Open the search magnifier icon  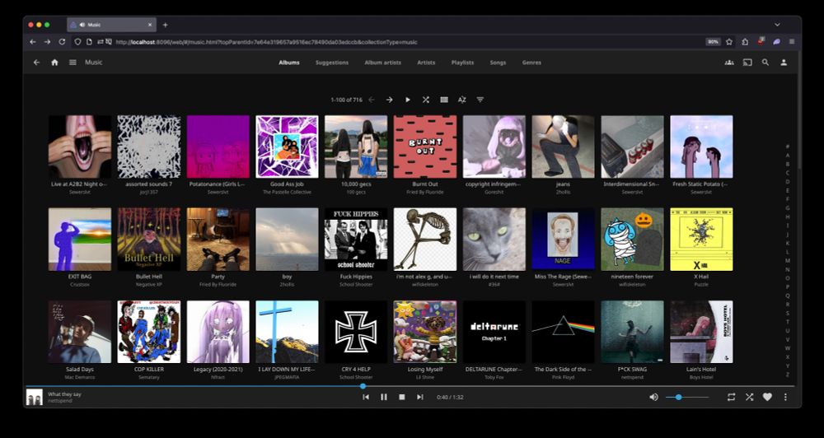click(765, 63)
